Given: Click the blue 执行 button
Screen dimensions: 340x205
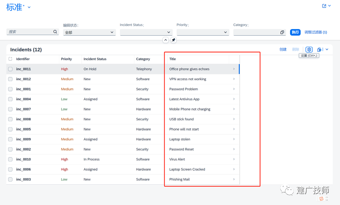Looking at the screenshot, I should point(295,32).
